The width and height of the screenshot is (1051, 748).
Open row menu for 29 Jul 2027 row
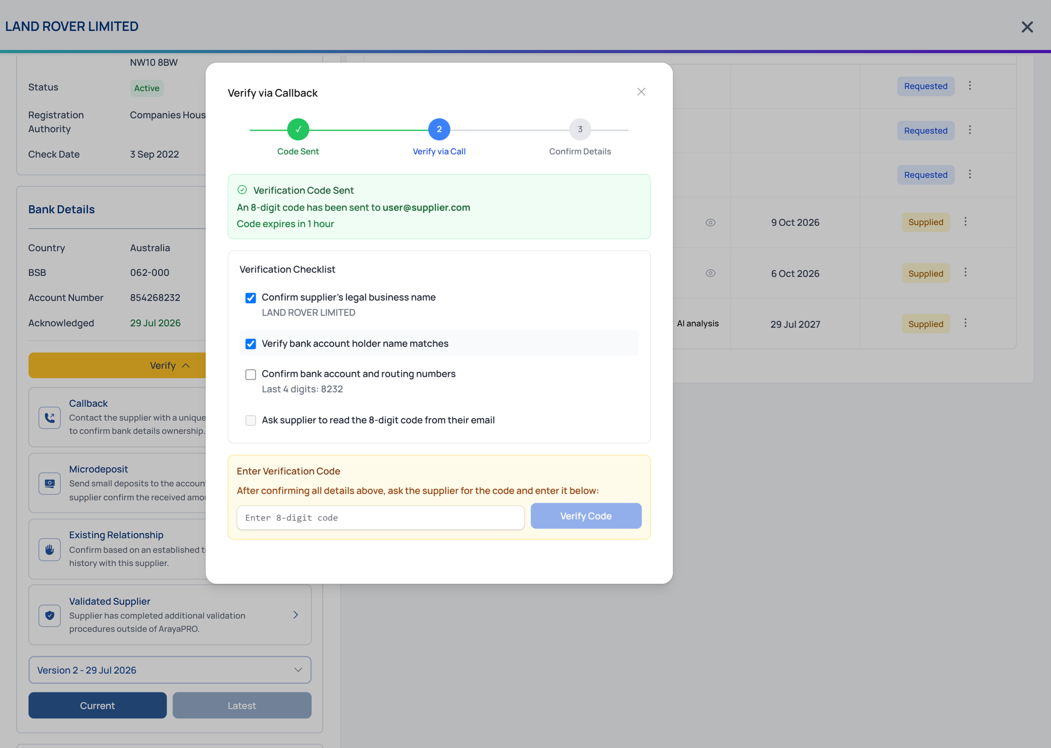click(x=965, y=323)
